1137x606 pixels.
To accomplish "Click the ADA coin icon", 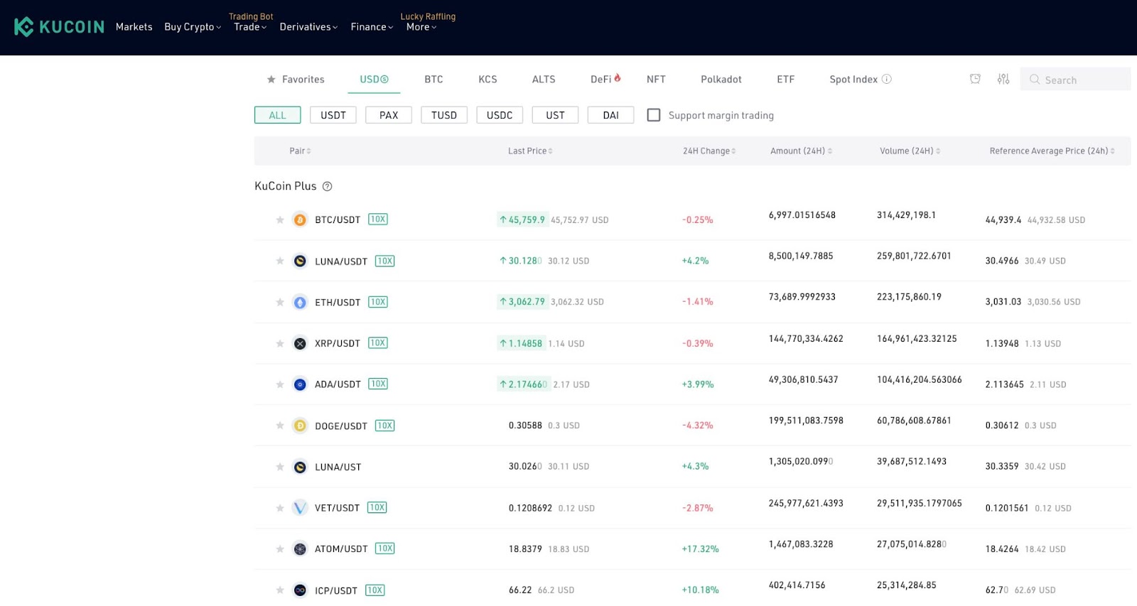I will (x=300, y=384).
